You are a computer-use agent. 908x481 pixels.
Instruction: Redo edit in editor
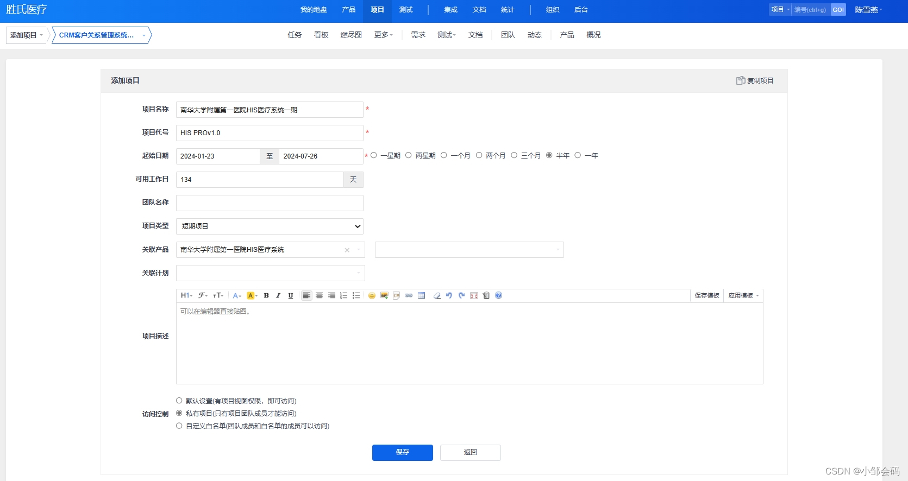coord(461,295)
